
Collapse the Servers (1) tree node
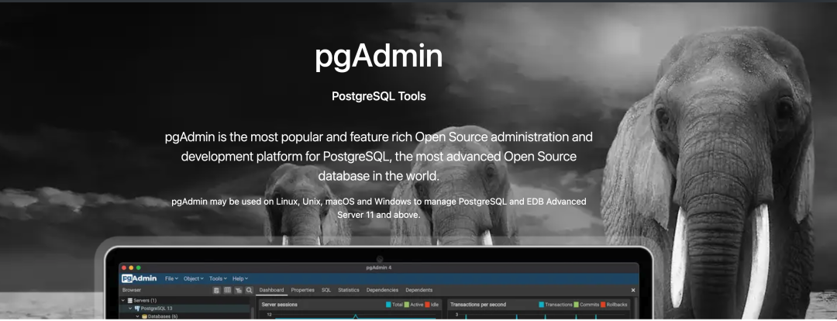124,301
